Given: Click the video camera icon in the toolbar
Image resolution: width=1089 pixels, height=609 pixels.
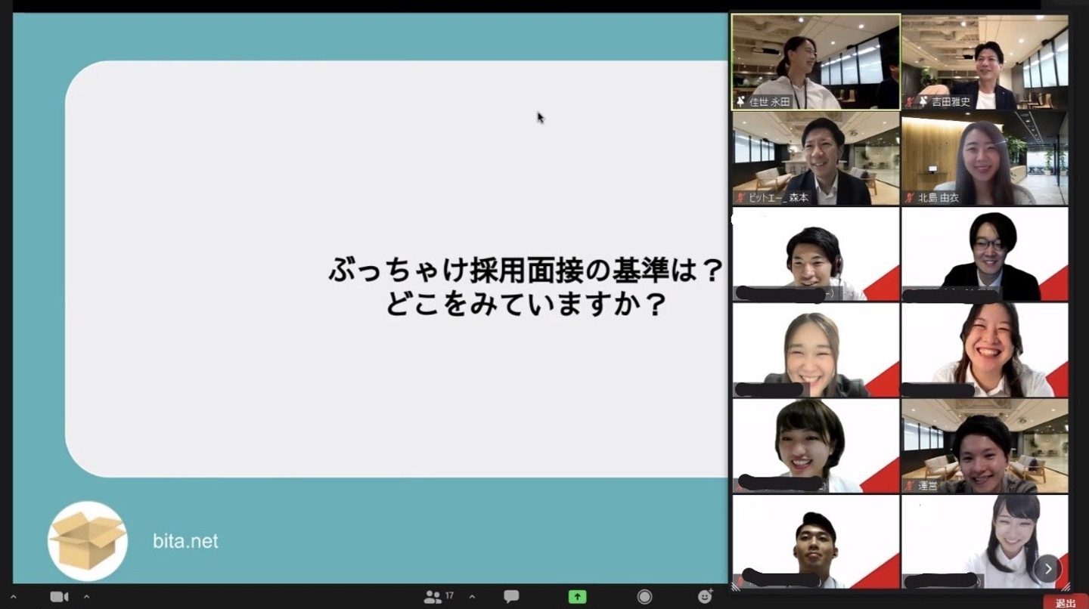Looking at the screenshot, I should point(59,597).
